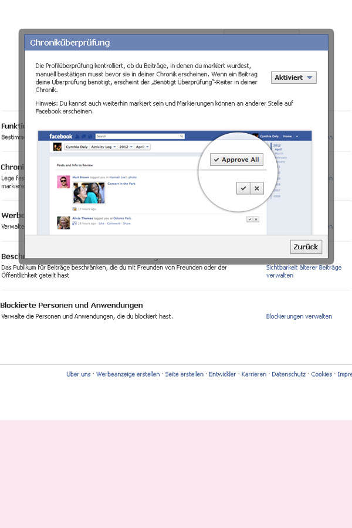Open Sichtbarkeit älterer Beiträge verwalten link
Viewport: 352px width, 528px height.
tap(303, 271)
